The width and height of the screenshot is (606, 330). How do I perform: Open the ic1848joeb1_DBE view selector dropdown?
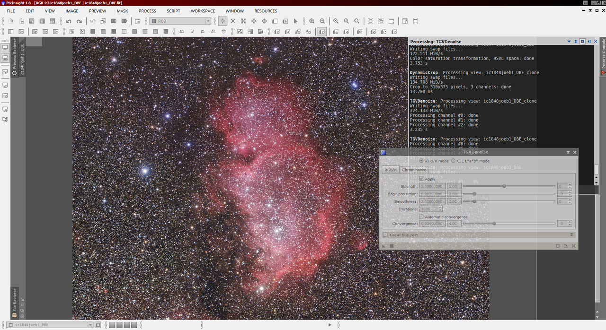[x=50, y=325]
